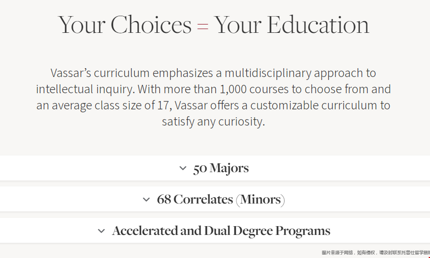430x258 pixels.
Task: Open Accelerated and Dual Degree Programs label
Action: pyautogui.click(x=221, y=231)
